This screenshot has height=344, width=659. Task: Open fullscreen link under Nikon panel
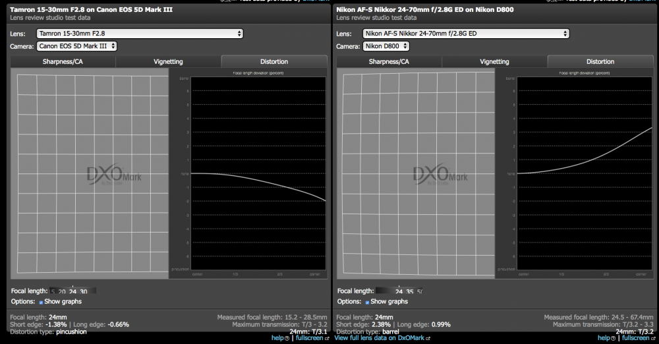(x=635, y=337)
